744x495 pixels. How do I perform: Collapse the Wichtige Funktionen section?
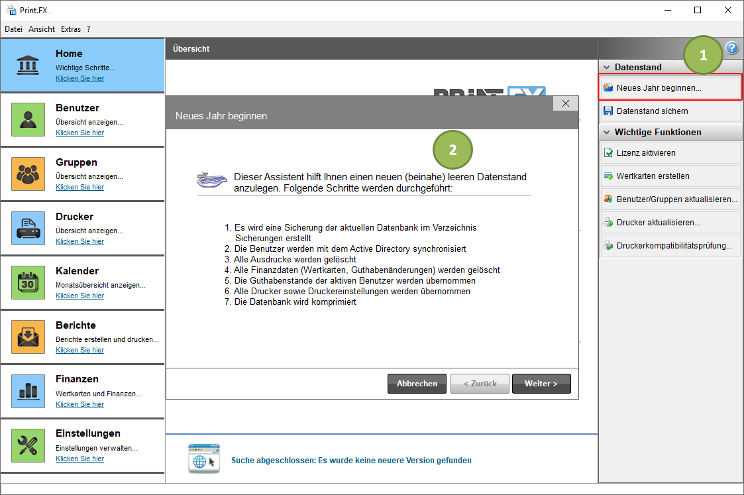tap(607, 132)
